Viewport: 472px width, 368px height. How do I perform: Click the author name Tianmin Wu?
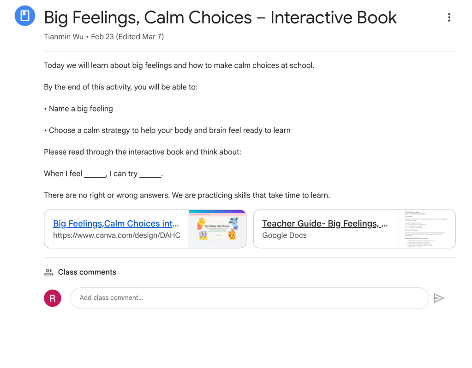tap(64, 37)
